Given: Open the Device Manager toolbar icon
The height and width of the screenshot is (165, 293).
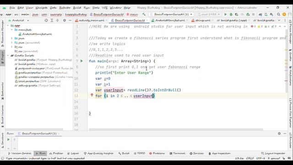Looking at the screenshot, I should tap(266, 14).
